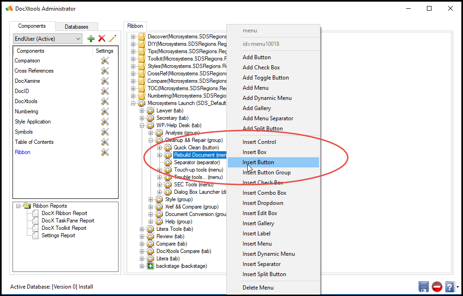Collapse the WP/Help Desk (tab) node
Screen dimensions: 463x296
142,125
